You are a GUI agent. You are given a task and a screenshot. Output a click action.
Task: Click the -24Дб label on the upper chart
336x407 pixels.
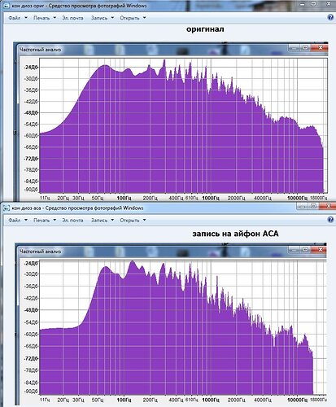tap(31, 68)
